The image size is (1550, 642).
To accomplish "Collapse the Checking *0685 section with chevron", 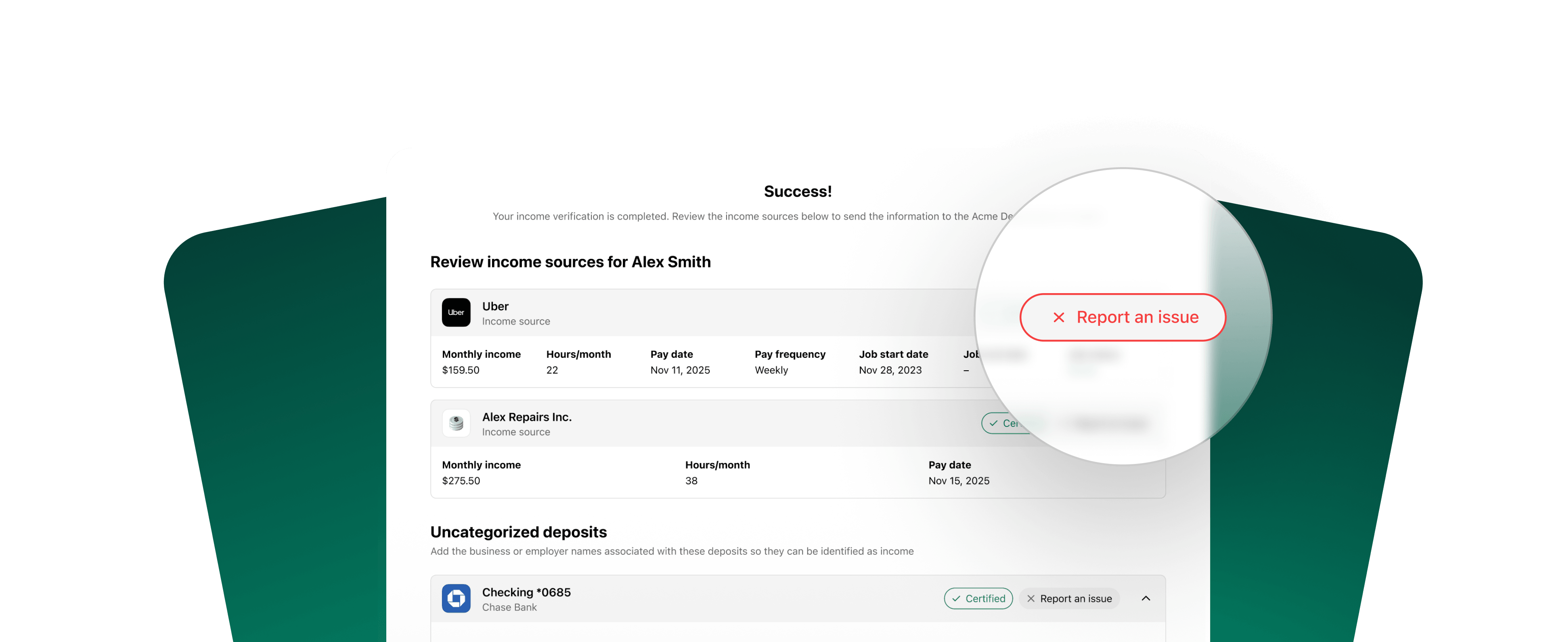I will (1146, 598).
